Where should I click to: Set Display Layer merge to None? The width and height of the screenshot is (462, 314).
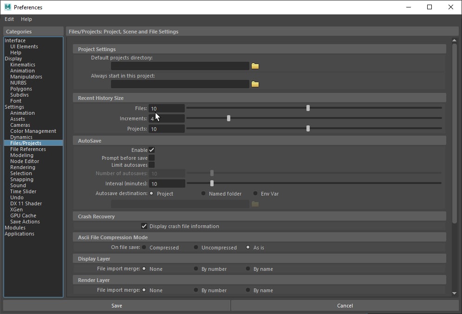[x=144, y=268]
